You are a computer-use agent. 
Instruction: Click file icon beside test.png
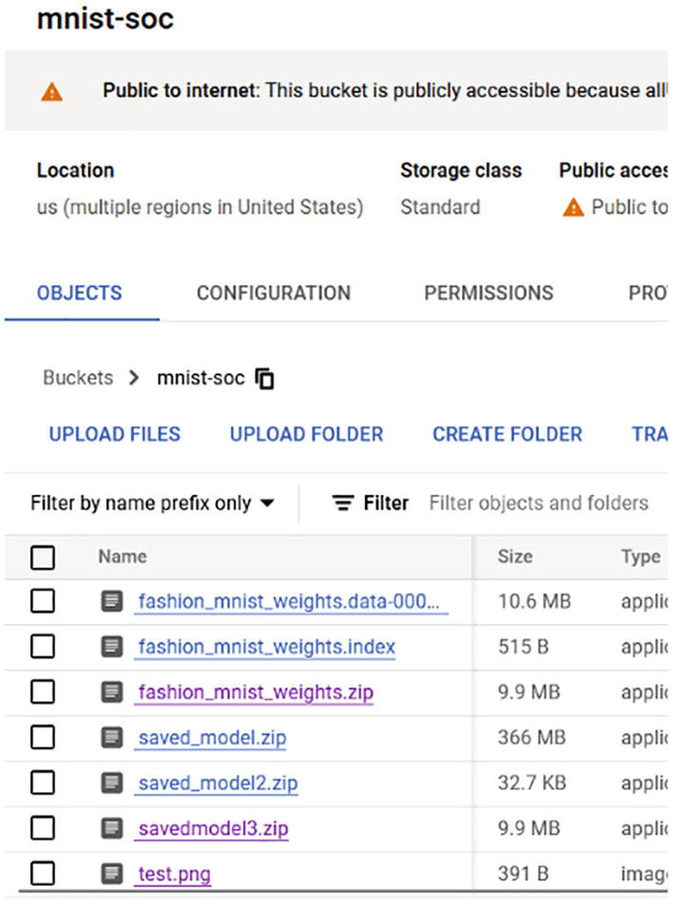[x=112, y=873]
